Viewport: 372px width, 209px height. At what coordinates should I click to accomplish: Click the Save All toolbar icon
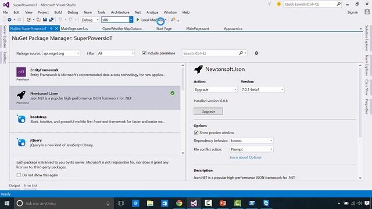51,20
